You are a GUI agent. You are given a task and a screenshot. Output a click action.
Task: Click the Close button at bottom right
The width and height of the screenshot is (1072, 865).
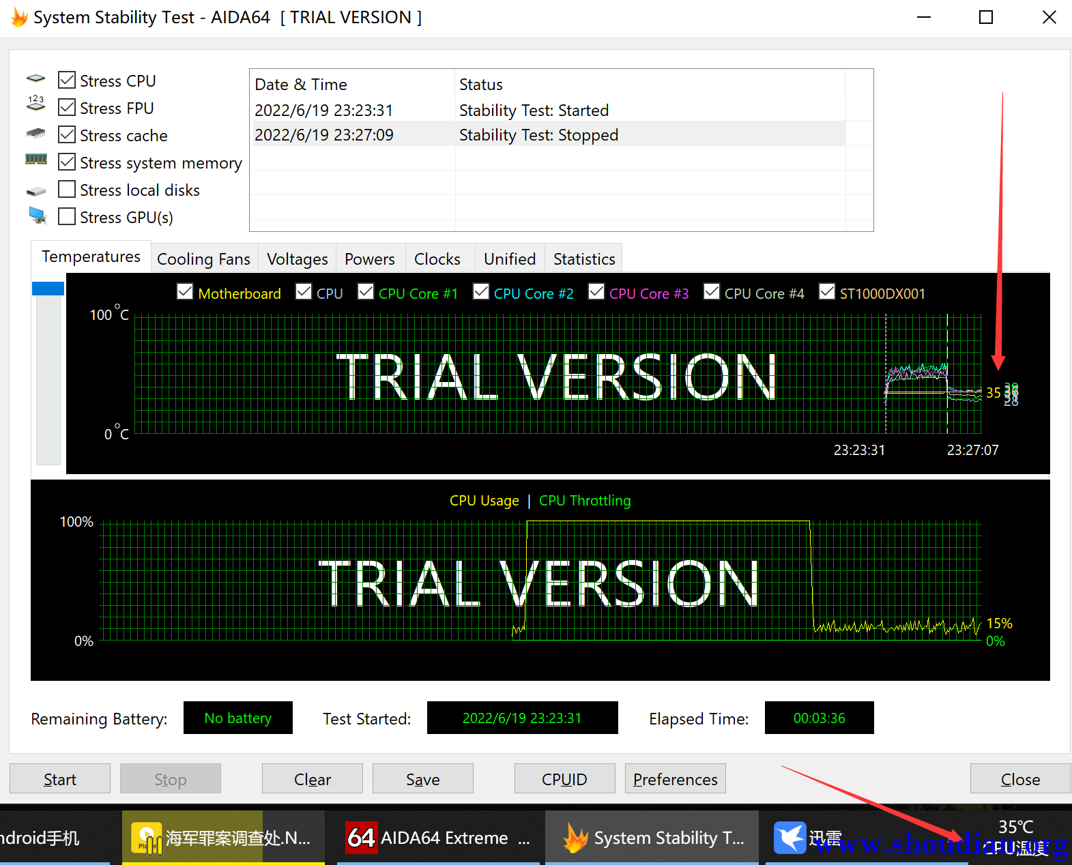(x=1021, y=778)
